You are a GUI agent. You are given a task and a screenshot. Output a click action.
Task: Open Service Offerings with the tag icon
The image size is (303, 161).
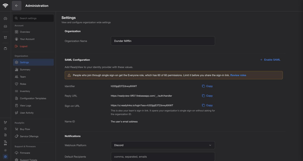(33, 136)
